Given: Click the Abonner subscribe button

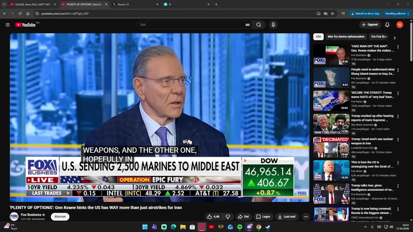Looking at the screenshot, I should click(x=60, y=217).
